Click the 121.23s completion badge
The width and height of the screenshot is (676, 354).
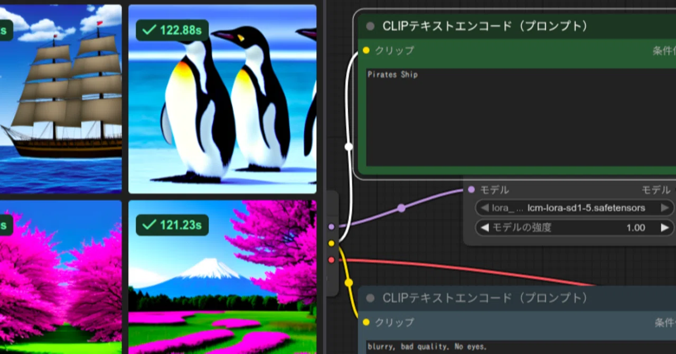pos(172,225)
